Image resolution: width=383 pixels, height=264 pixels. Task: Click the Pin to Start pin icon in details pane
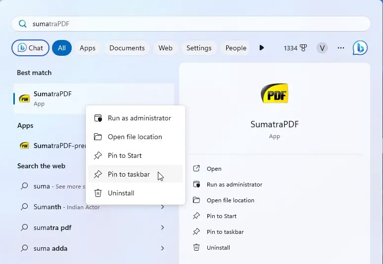point(196,216)
